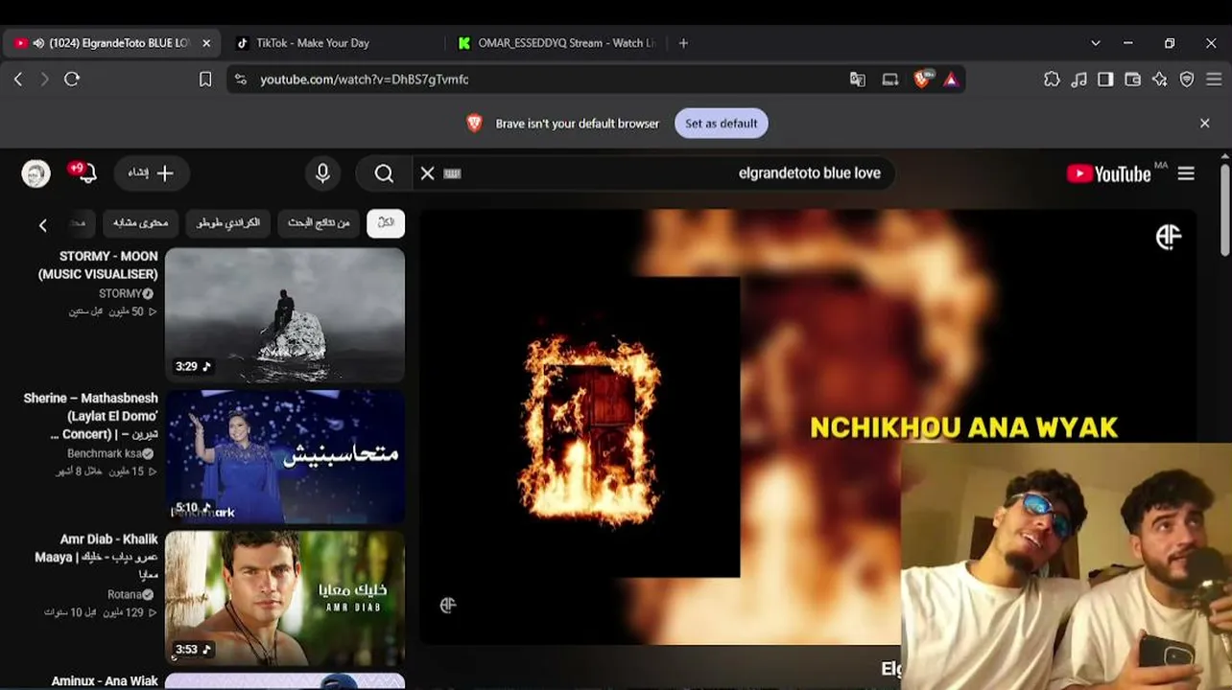Reload the YouTube page
1232x690 pixels.
coord(72,80)
